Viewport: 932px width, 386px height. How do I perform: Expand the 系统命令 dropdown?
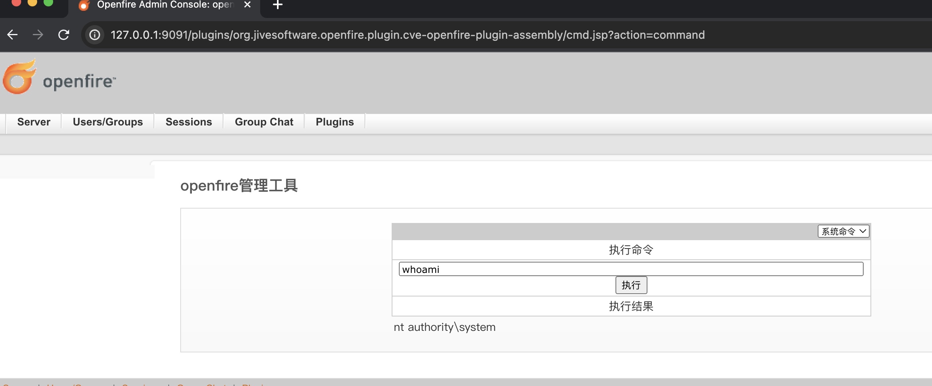tap(843, 231)
